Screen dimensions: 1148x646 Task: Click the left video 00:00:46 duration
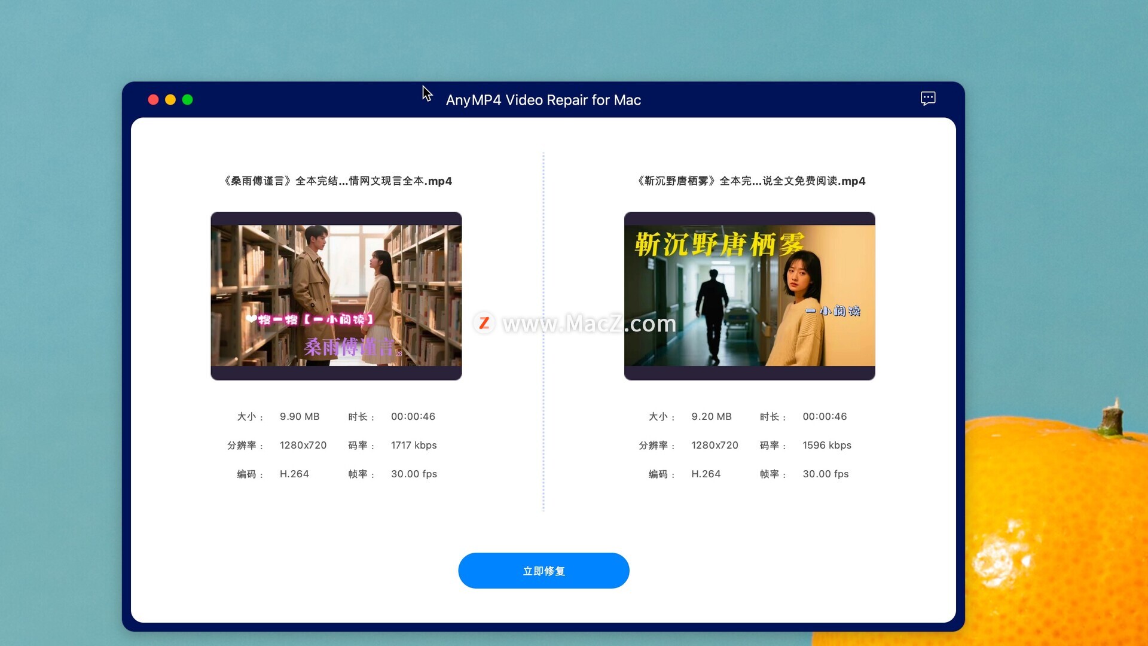point(413,416)
